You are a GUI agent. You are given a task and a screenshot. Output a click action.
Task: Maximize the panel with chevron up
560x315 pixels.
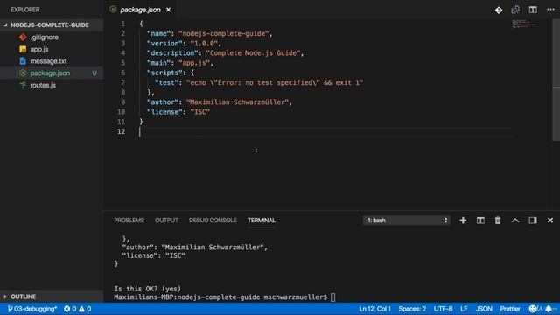coord(515,220)
